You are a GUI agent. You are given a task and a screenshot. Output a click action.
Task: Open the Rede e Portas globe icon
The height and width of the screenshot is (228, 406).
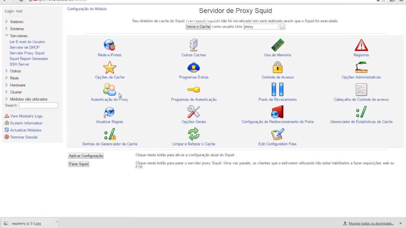pos(109,45)
